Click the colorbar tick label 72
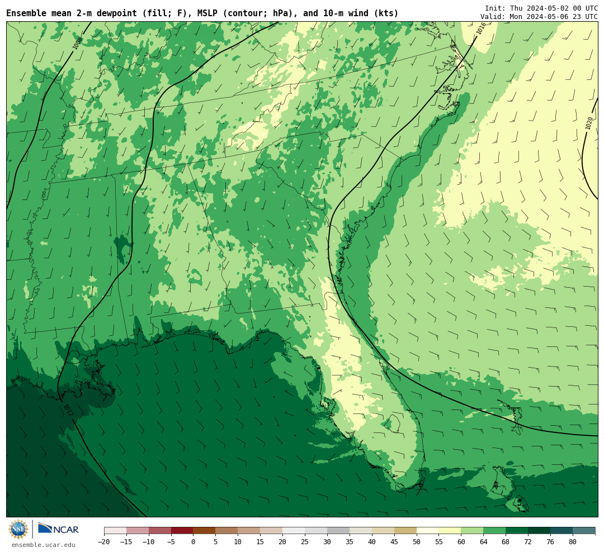 pos(528,542)
